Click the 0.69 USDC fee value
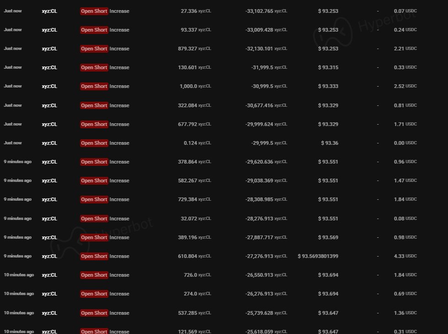 pyautogui.click(x=405, y=294)
